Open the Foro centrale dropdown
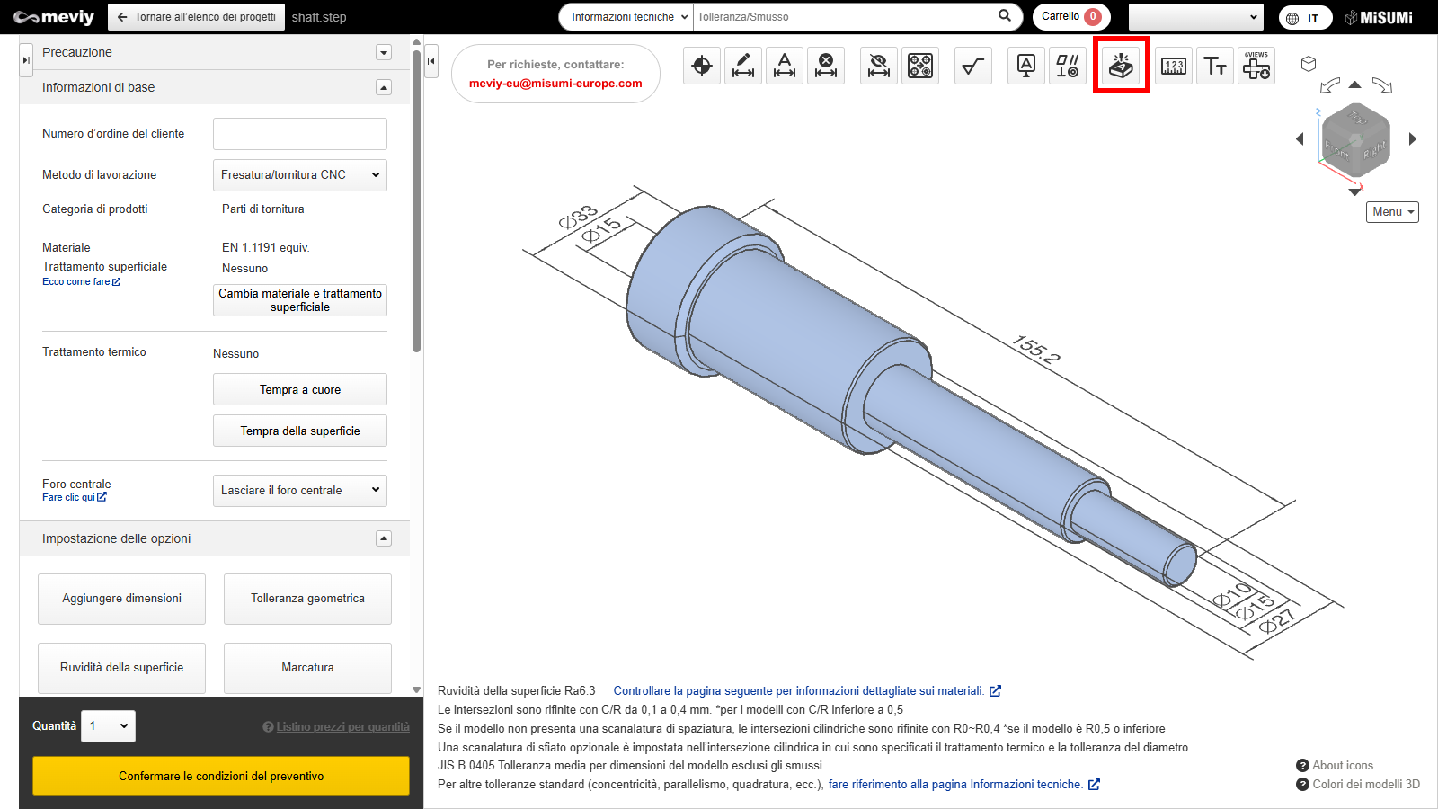This screenshot has width=1438, height=809. coord(300,491)
